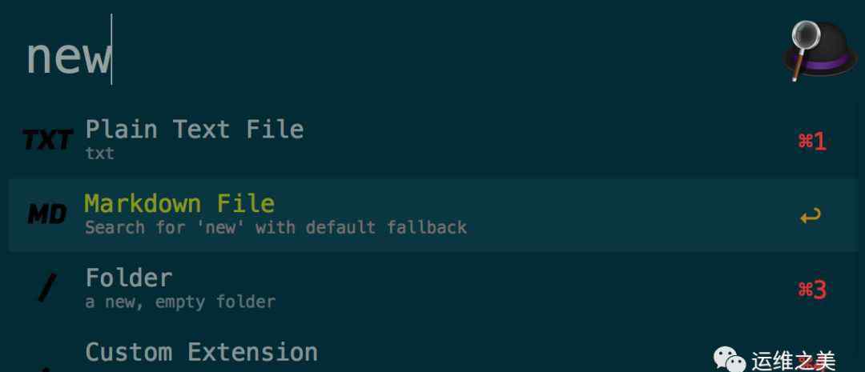The image size is (865, 372).
Task: Click 'Search for new with default fallback' subtitle
Action: (x=276, y=227)
